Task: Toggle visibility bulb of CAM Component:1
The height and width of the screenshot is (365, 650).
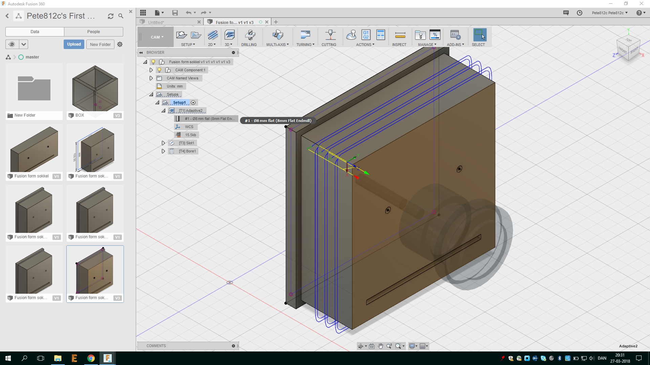Action: coord(159,70)
